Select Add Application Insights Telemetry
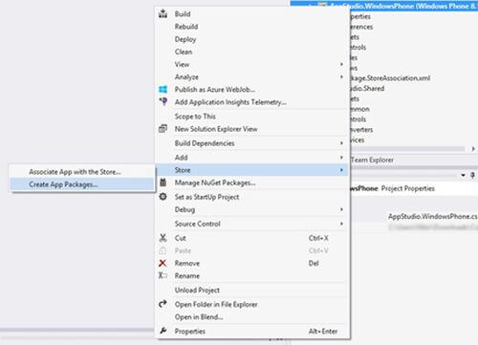This screenshot has height=345, width=478. pos(230,102)
